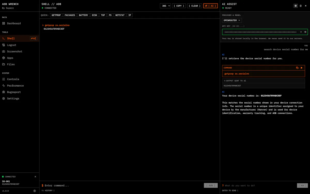This screenshot has height=194, width=310.
Task: Open the OPENROUTER provider dropdown
Action: pos(232,20)
